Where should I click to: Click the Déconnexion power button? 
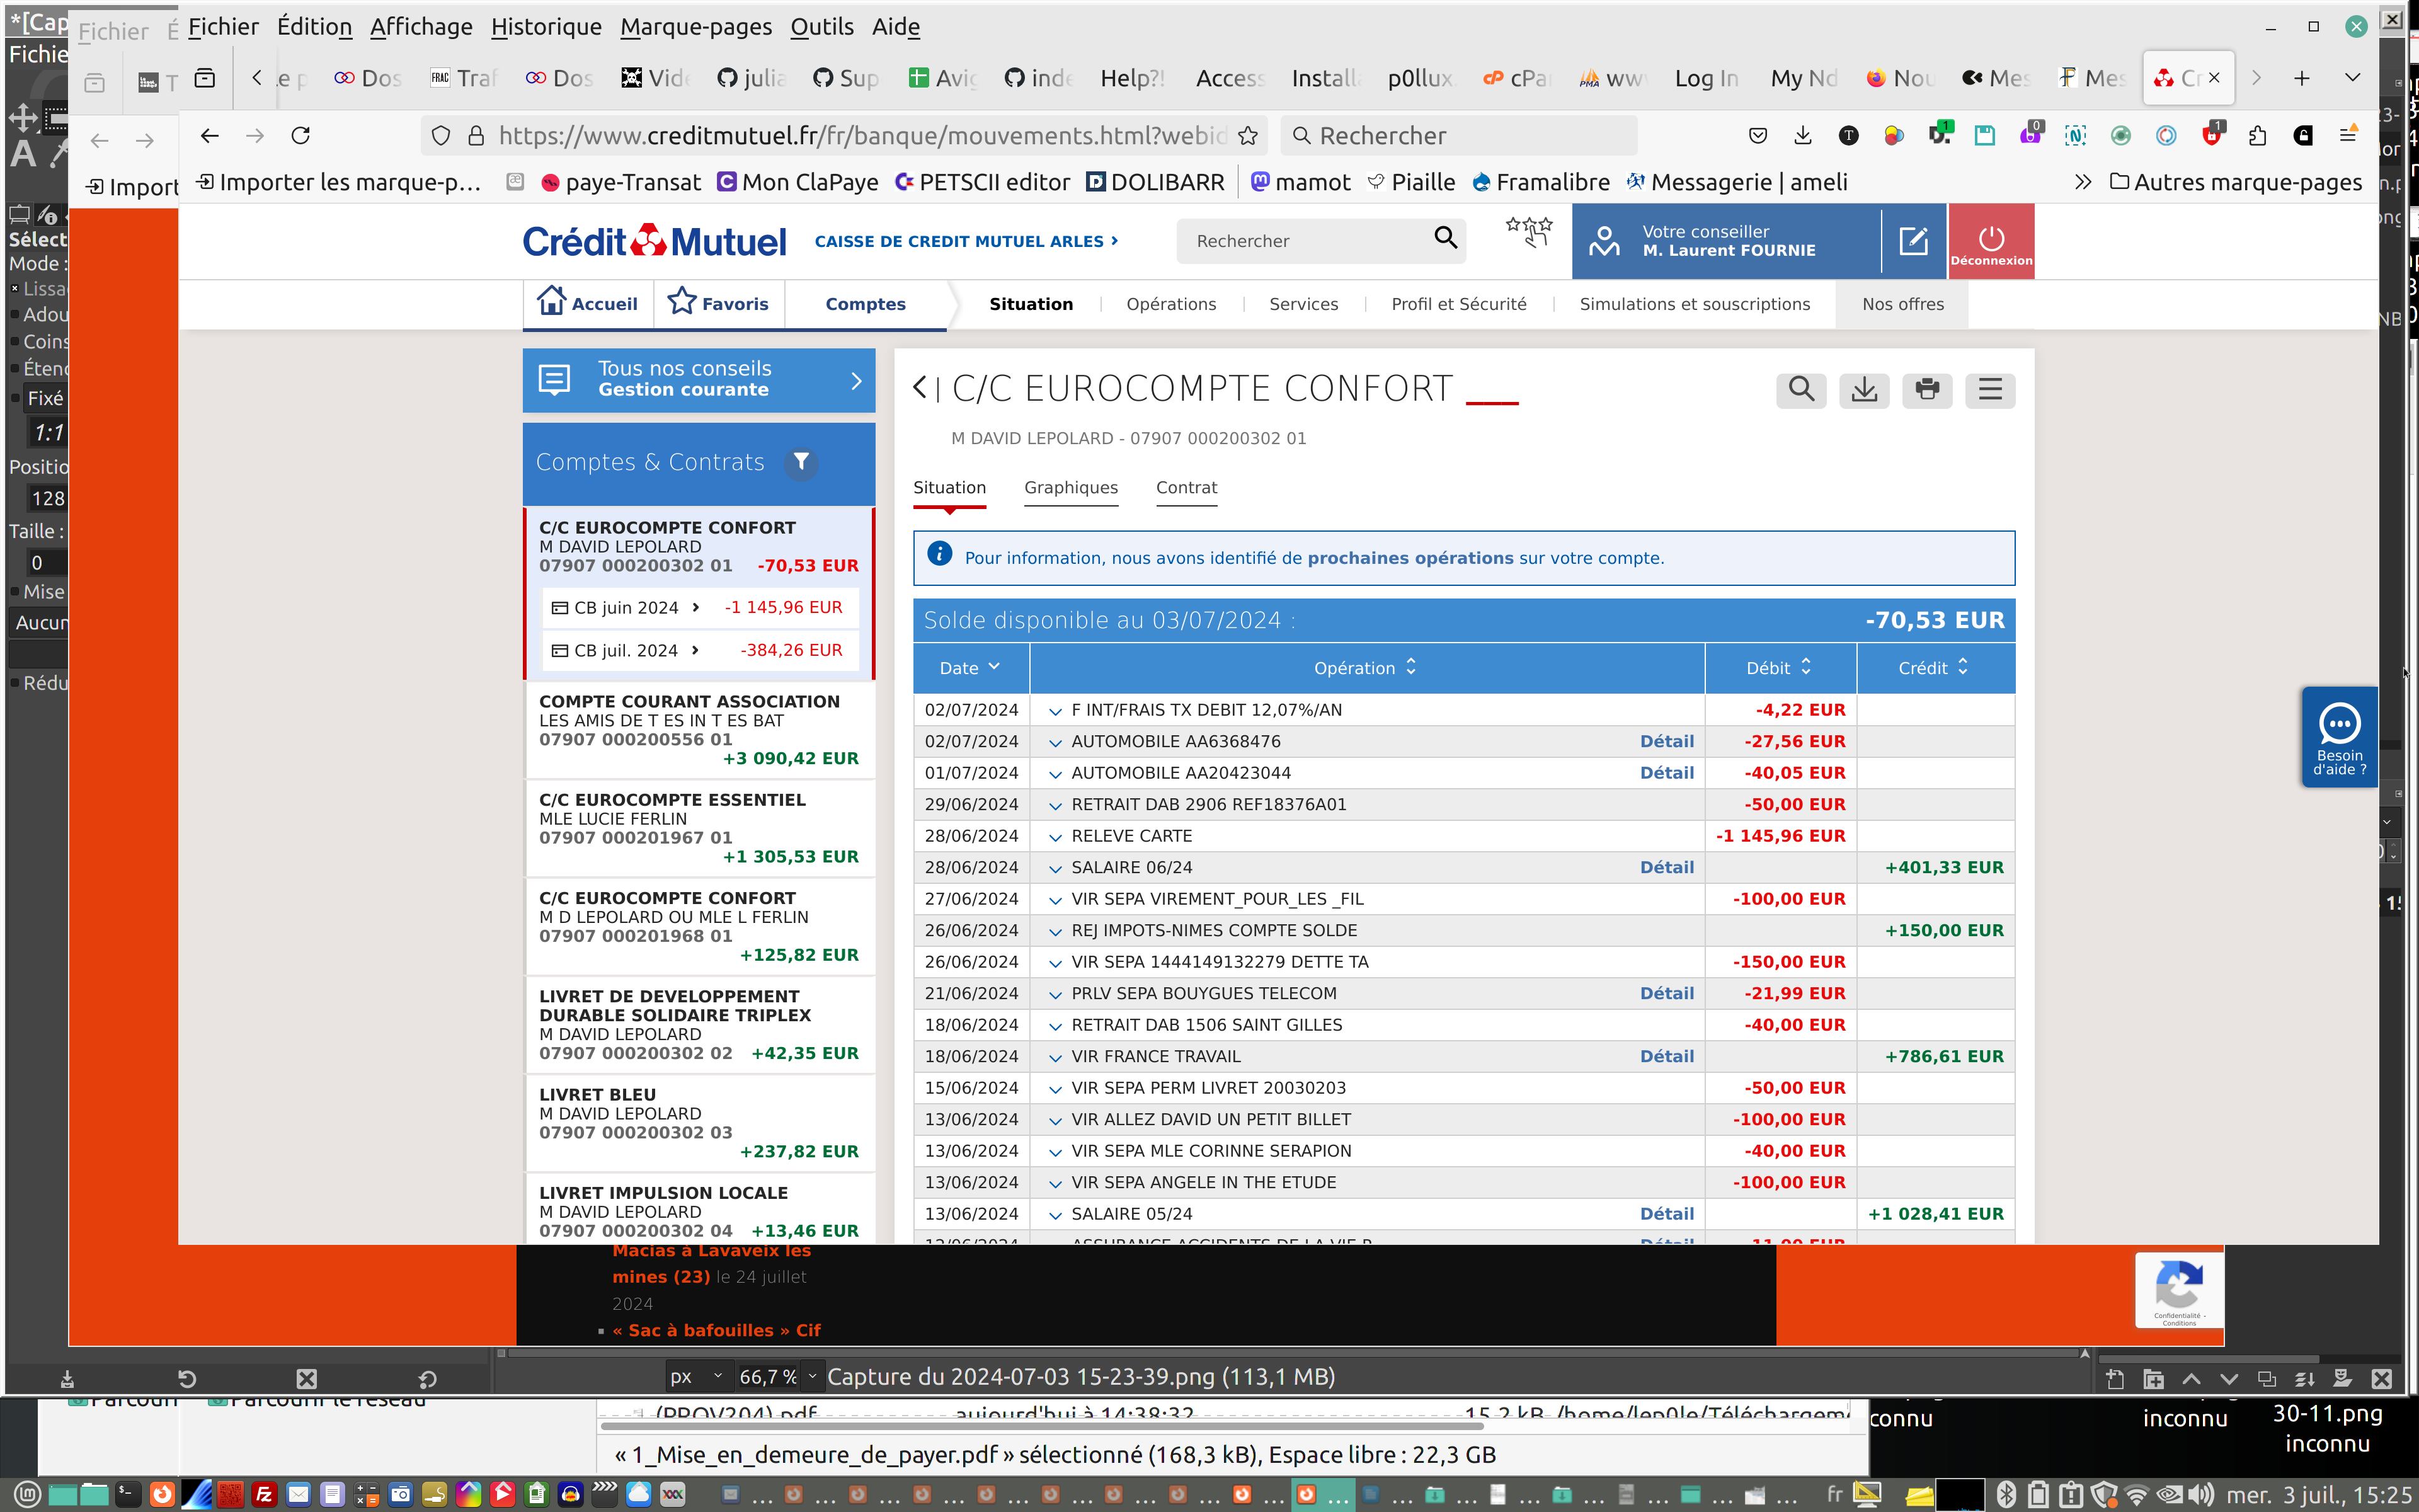point(1990,241)
